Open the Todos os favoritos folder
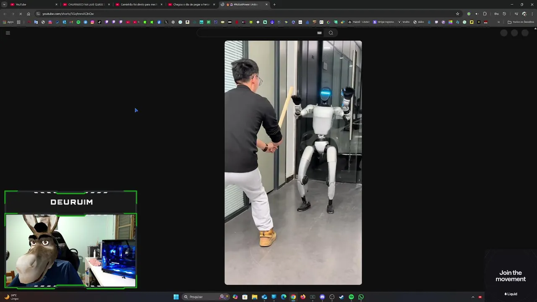 [x=521, y=22]
